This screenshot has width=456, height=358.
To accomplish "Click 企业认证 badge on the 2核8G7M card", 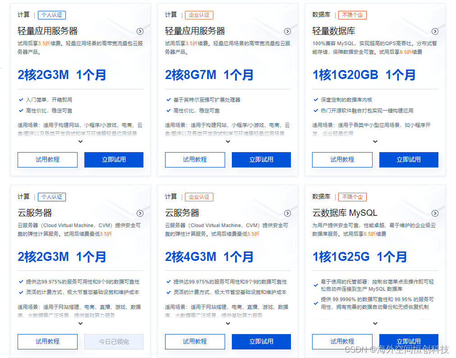I will [x=199, y=15].
